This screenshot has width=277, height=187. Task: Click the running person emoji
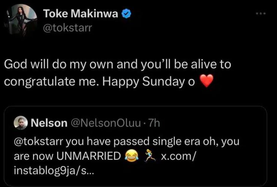(x=149, y=156)
